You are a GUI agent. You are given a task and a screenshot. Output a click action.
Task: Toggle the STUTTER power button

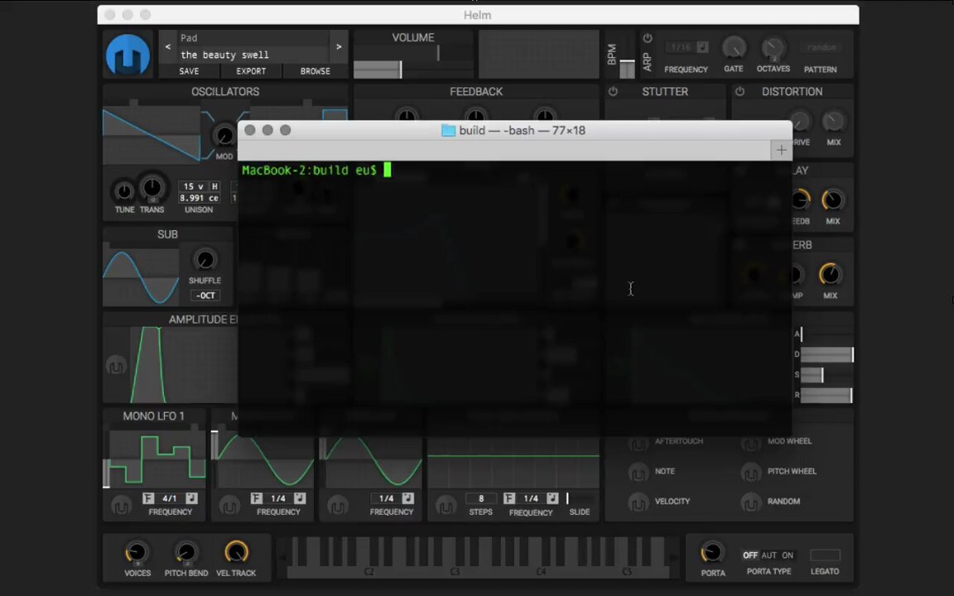coord(614,91)
